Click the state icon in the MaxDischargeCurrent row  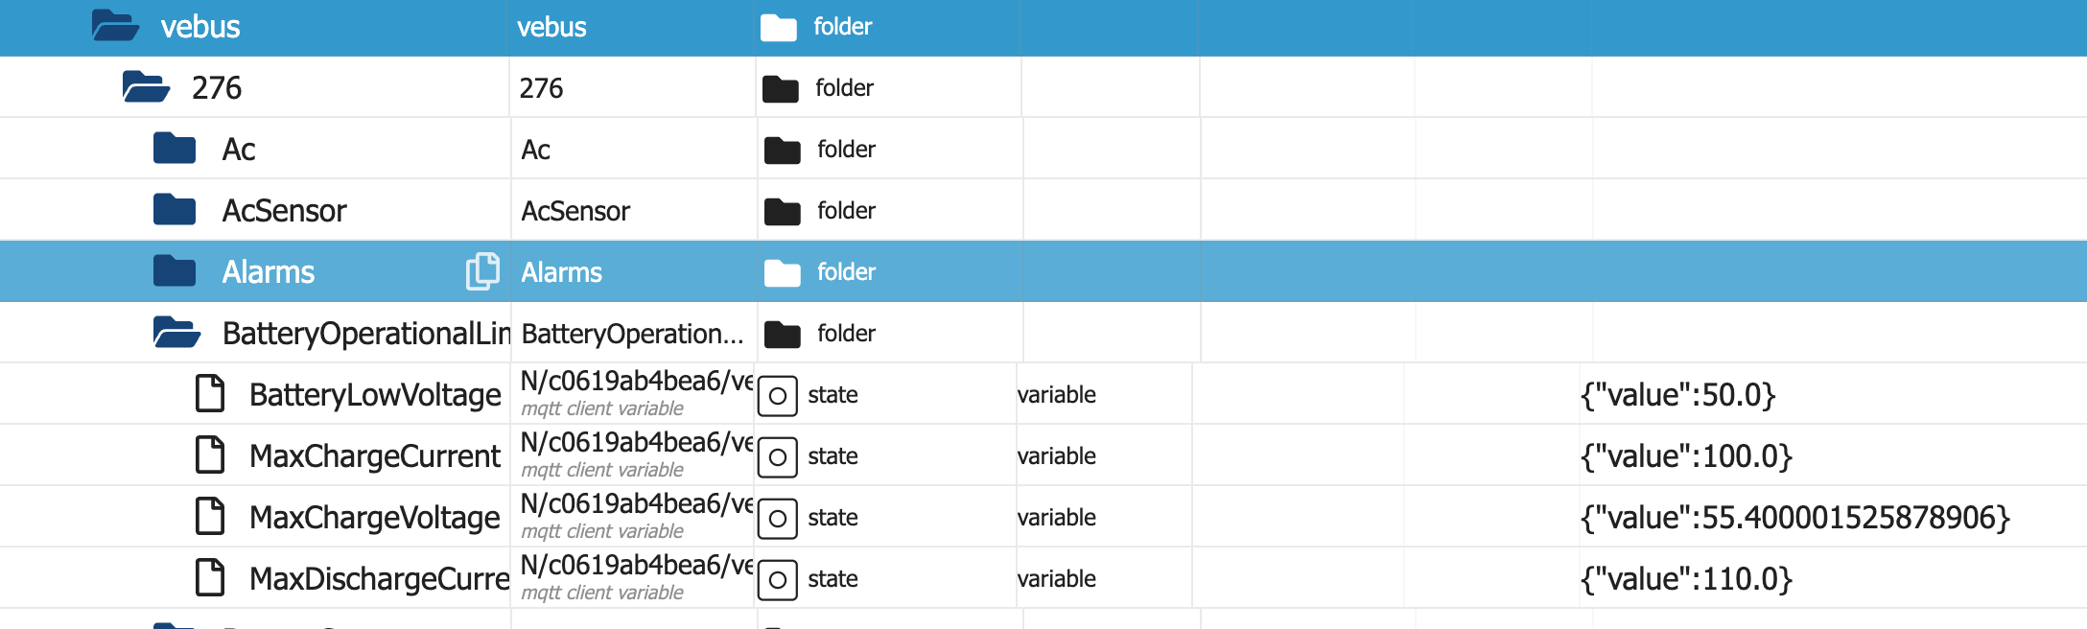[777, 579]
